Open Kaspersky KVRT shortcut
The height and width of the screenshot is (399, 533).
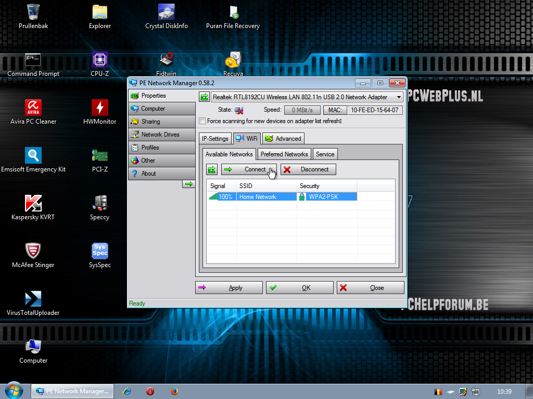pos(33,208)
